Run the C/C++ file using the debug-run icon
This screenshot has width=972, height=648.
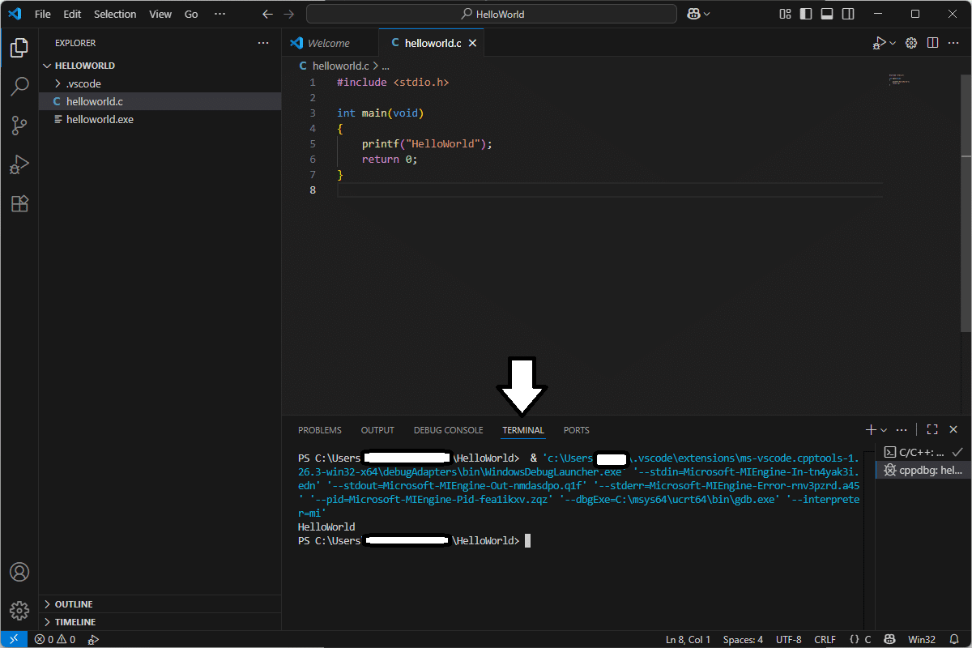pyautogui.click(x=879, y=42)
